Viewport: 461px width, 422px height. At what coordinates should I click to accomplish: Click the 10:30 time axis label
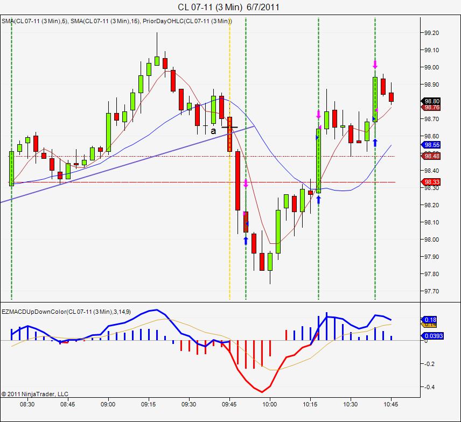coord(351,404)
